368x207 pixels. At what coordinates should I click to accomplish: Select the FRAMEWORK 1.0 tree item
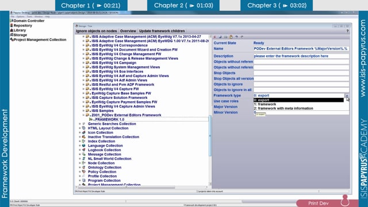click(110, 120)
